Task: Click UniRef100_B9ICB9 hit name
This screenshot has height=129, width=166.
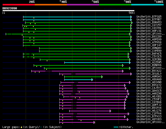Action: click(x=149, y=37)
